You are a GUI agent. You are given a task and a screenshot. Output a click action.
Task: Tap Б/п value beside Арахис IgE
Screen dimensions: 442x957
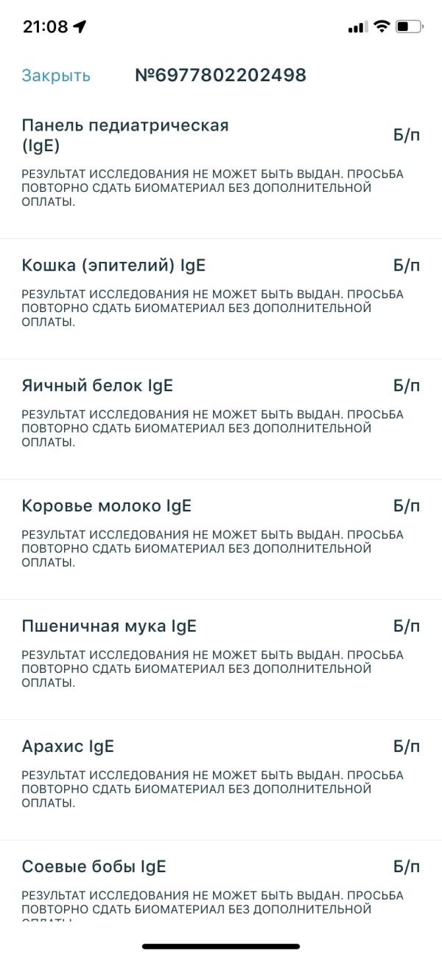click(x=407, y=747)
